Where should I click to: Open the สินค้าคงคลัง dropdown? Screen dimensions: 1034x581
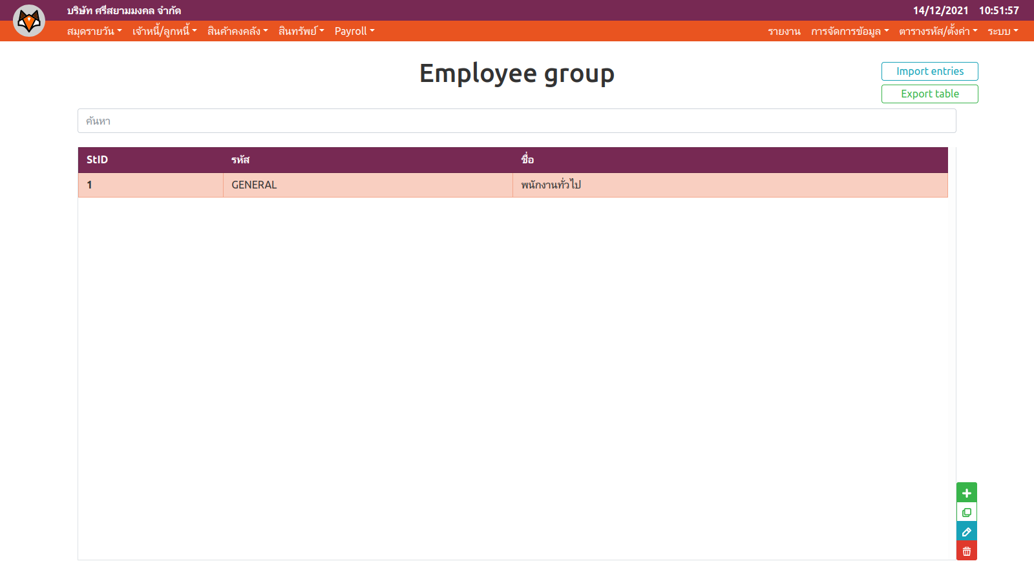tap(237, 31)
